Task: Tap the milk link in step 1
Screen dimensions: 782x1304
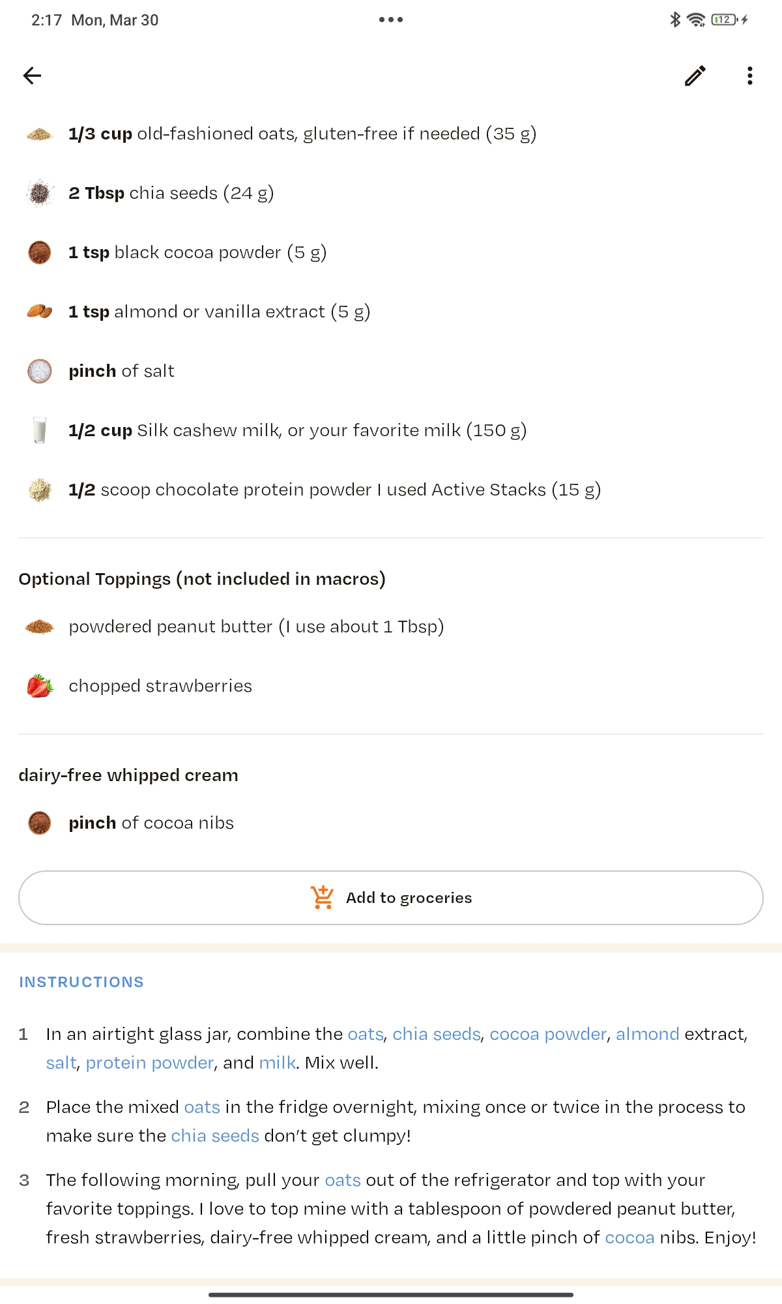Action: (x=277, y=1063)
